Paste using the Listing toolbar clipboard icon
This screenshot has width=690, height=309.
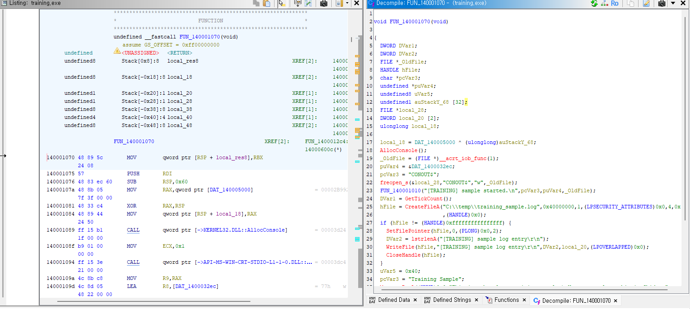pyautogui.click(x=267, y=4)
